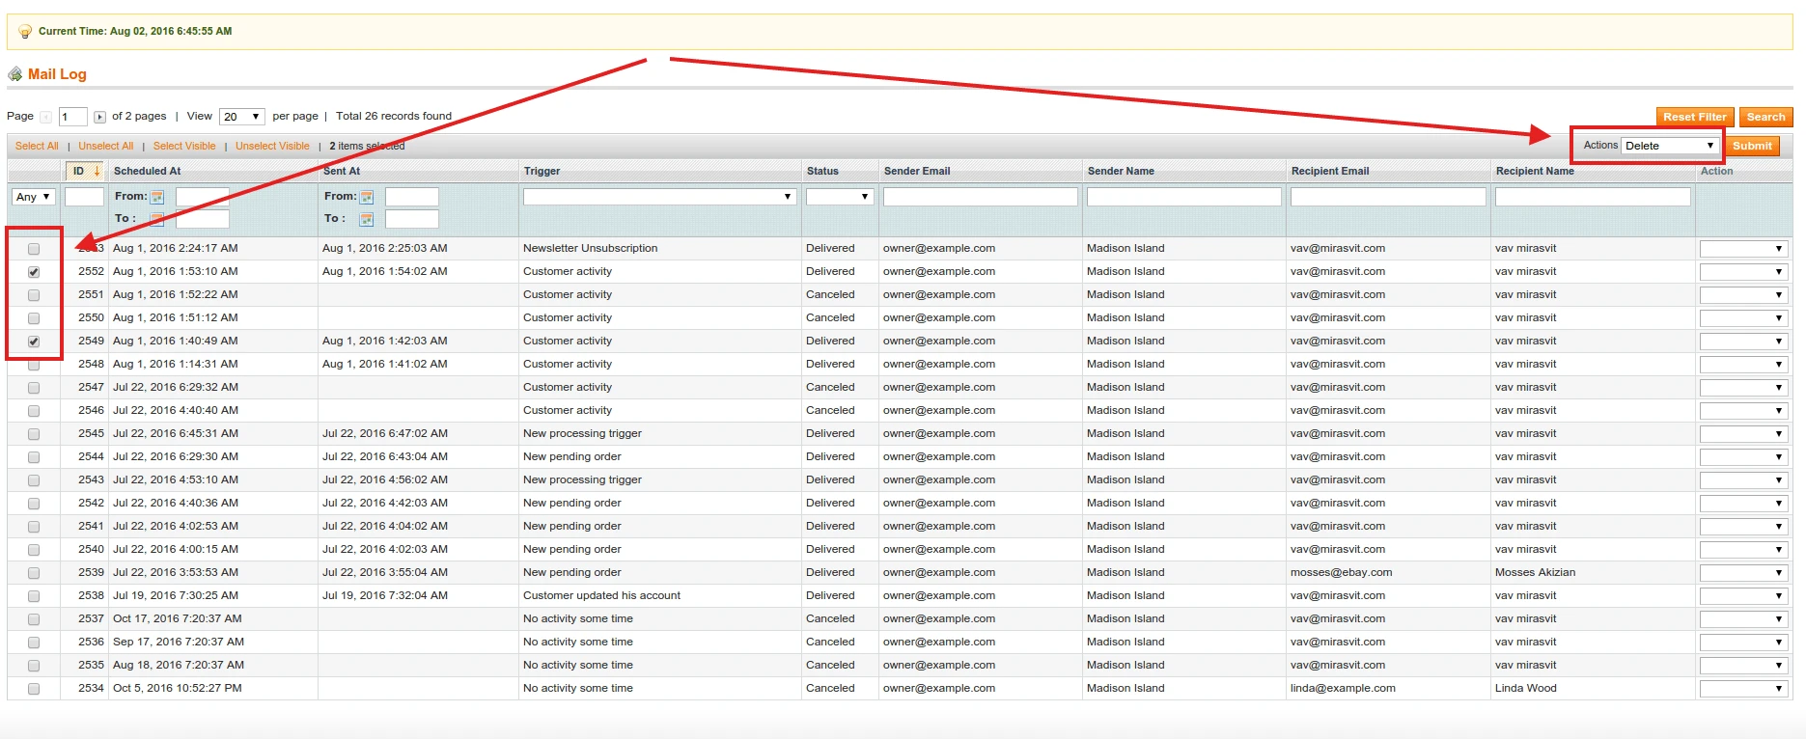The image size is (1806, 739).
Task: Focus the Sent At To date field
Action: click(x=412, y=219)
